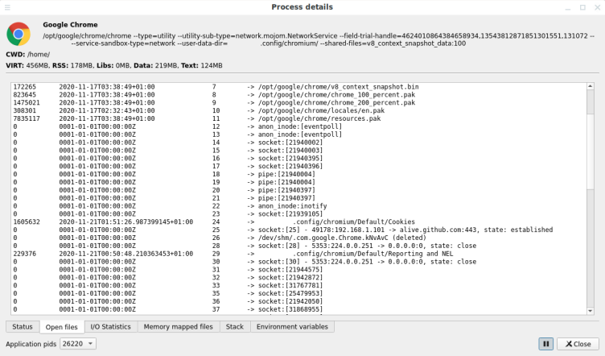The height and width of the screenshot is (356, 605).
Task: Switch to Memory mapped files tab
Action: (178, 327)
